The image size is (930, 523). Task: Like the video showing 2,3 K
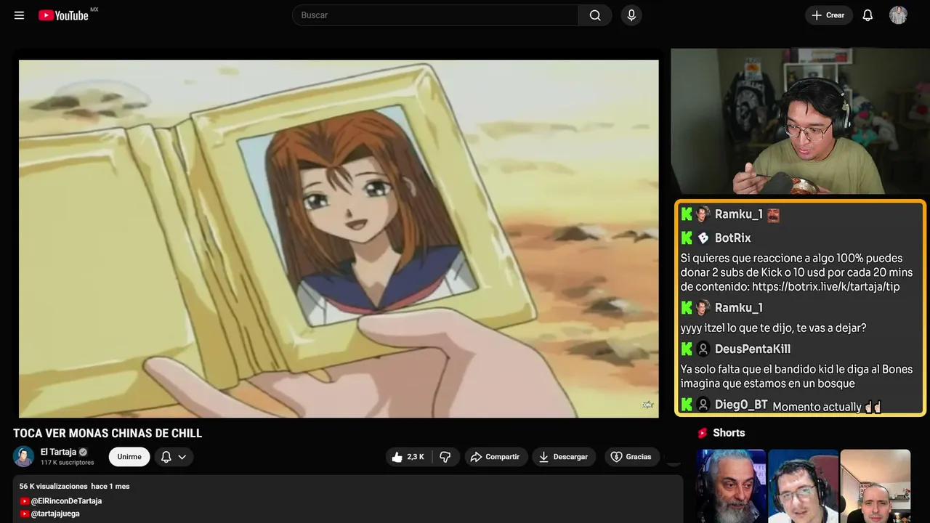click(x=409, y=457)
